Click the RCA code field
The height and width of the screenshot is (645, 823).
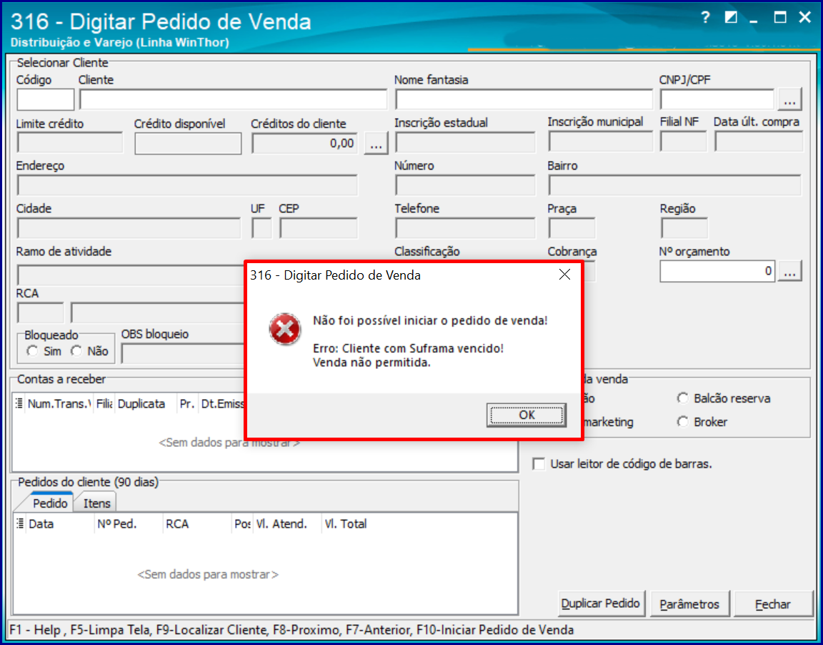41,313
